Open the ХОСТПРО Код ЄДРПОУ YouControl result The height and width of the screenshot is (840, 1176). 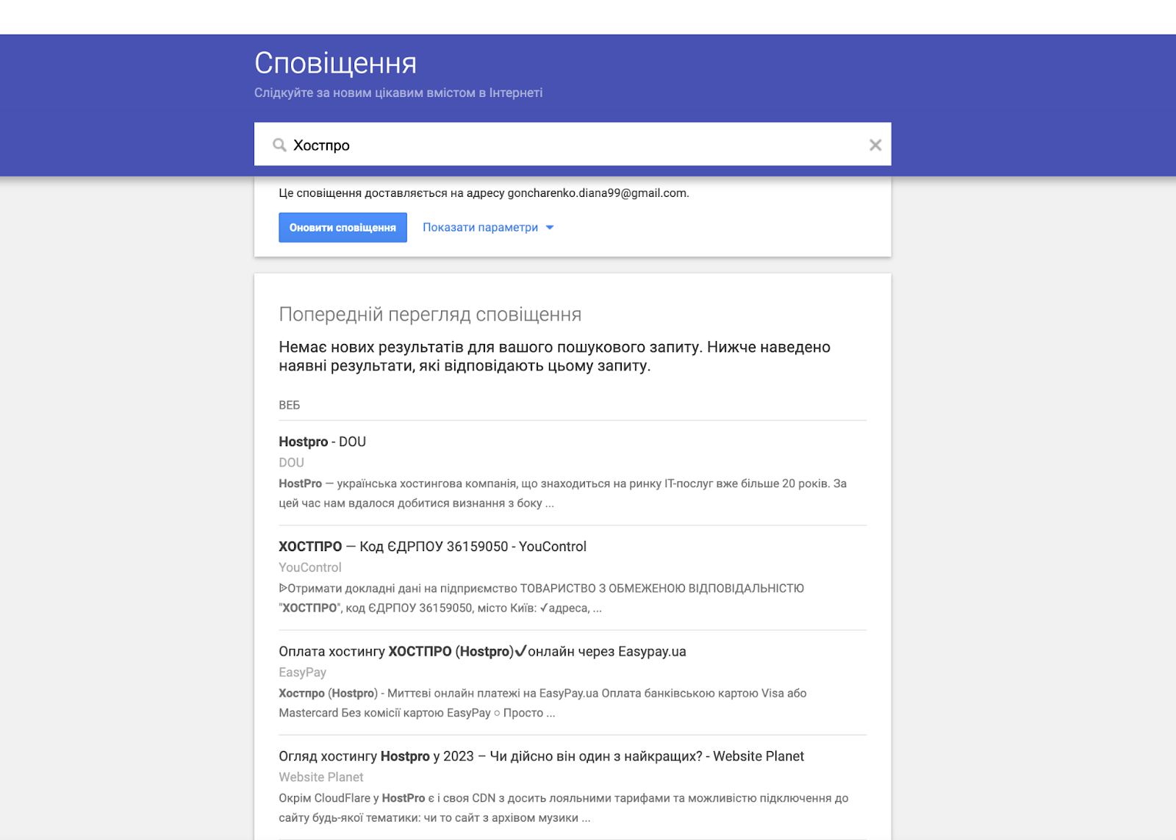pyautogui.click(x=432, y=547)
